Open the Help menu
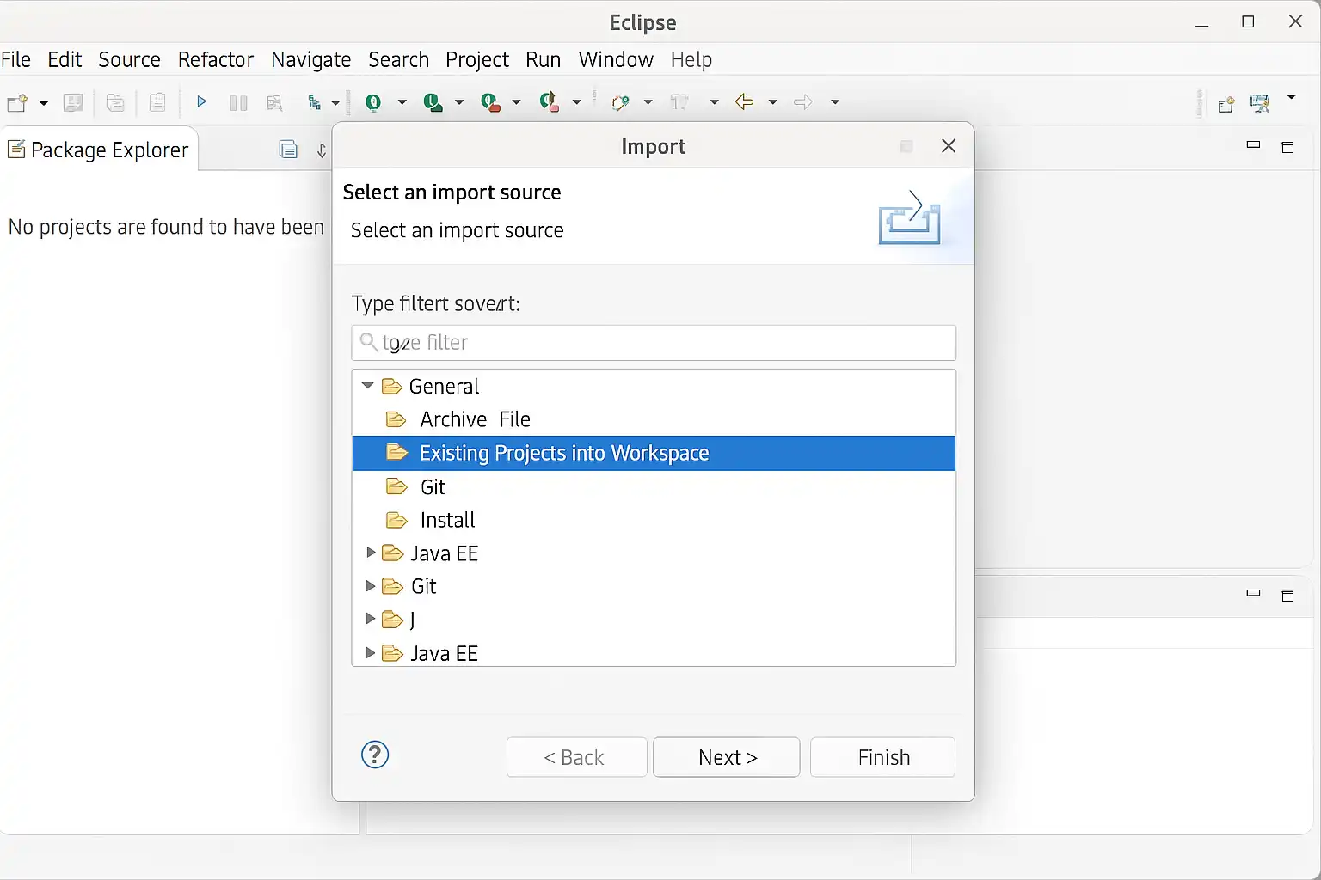Viewport: 1321px width, 880px height. click(x=691, y=59)
